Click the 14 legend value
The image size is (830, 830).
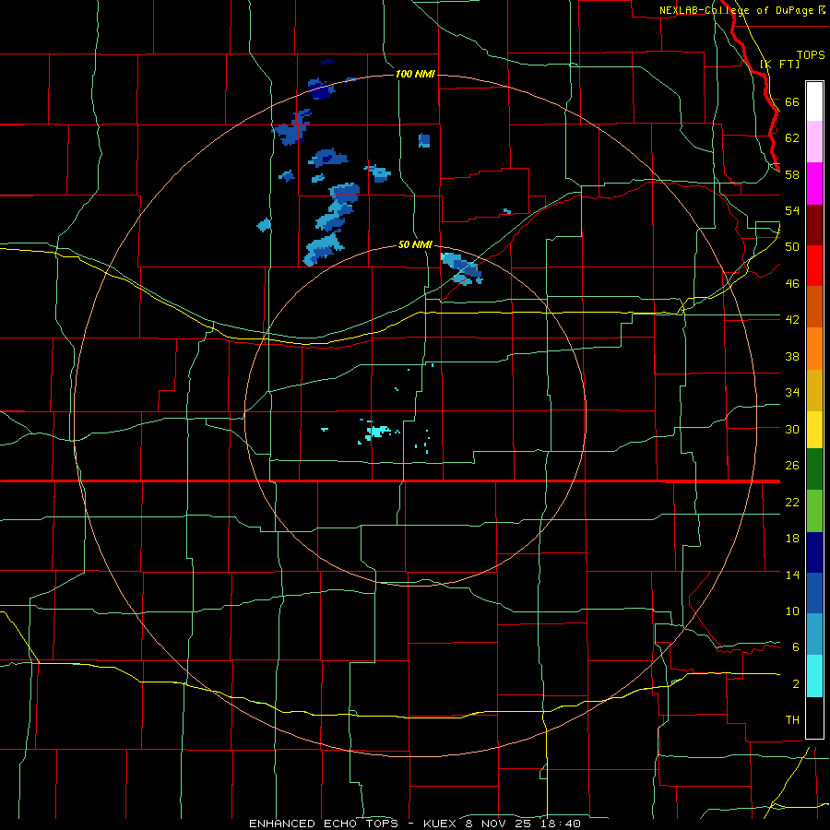click(x=792, y=575)
